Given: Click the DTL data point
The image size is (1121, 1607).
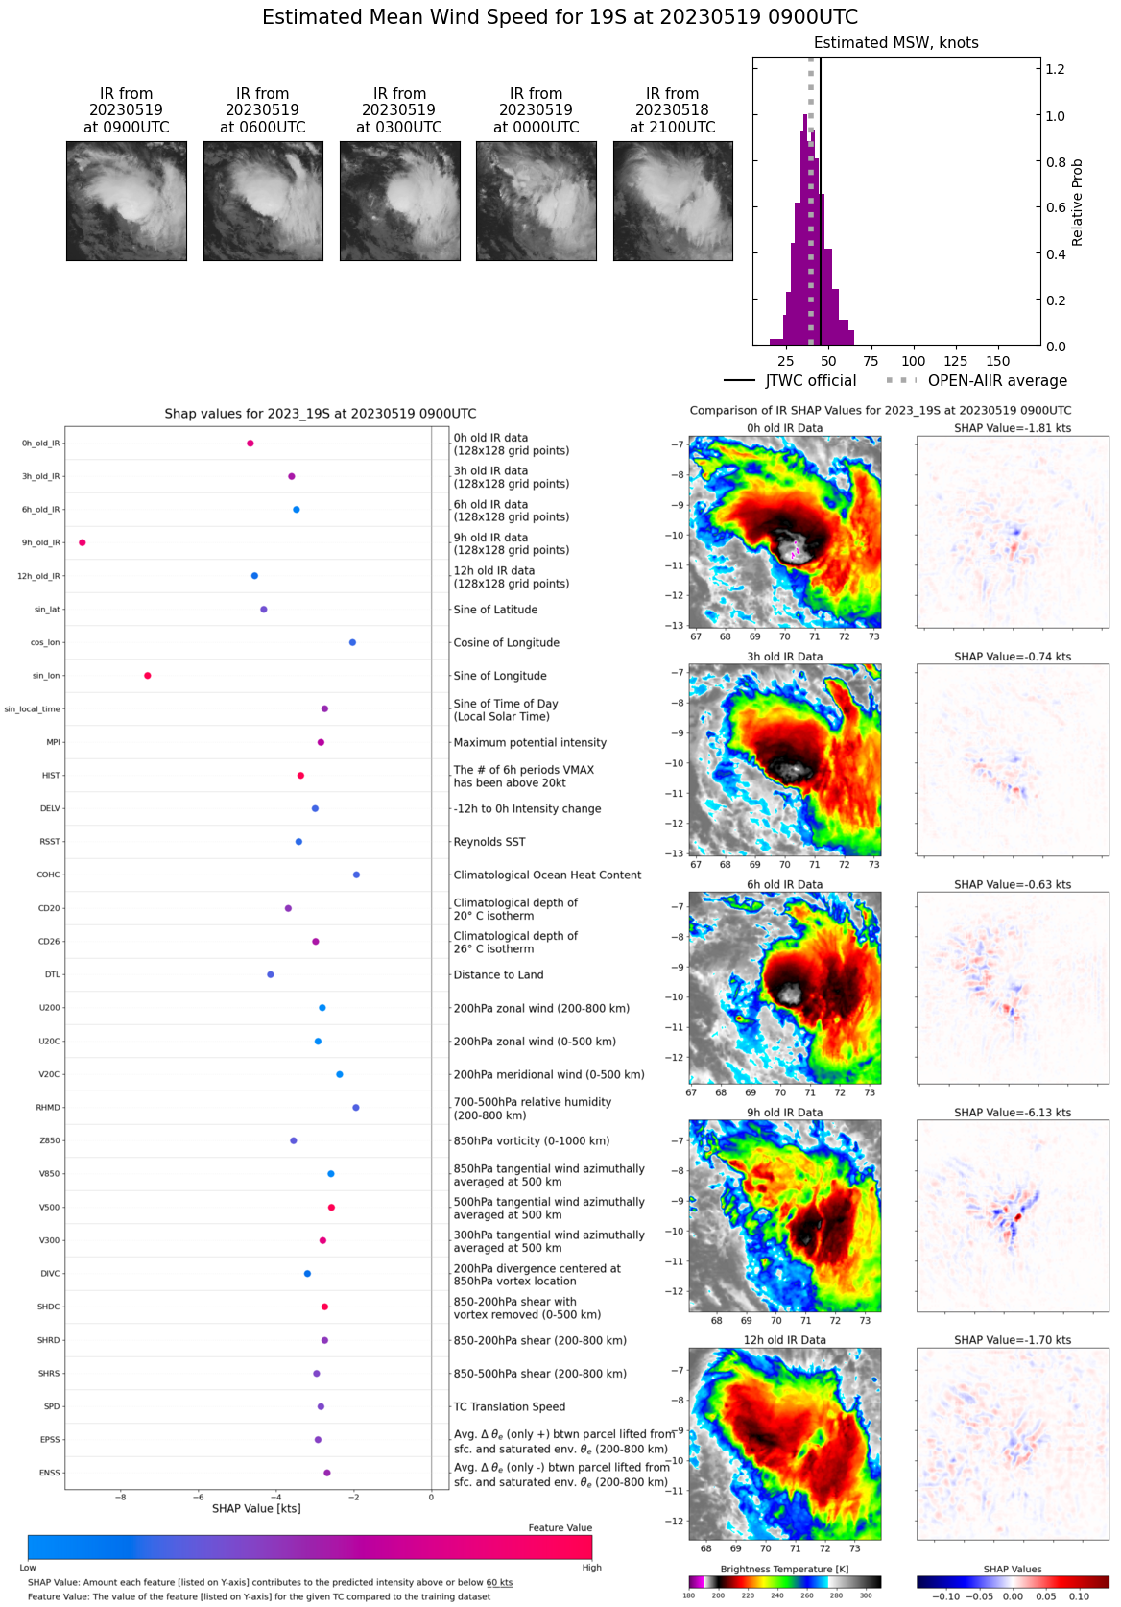Looking at the screenshot, I should 271,974.
